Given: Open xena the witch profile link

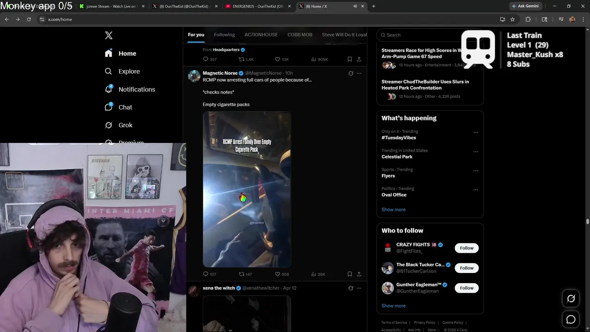Looking at the screenshot, I should coord(219,288).
